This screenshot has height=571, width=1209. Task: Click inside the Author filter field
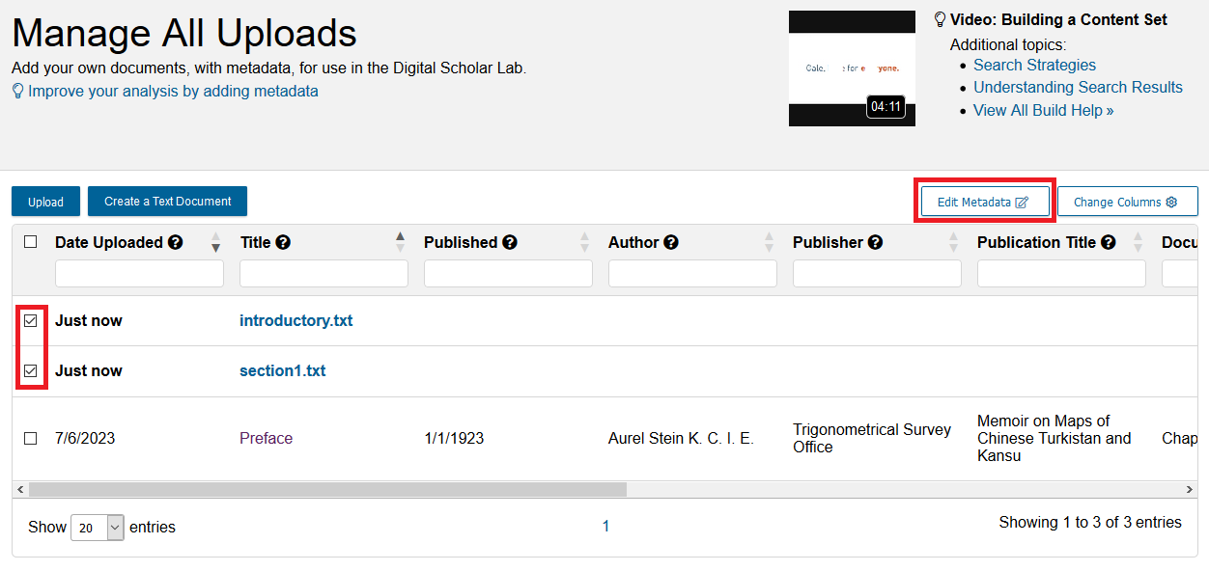click(691, 273)
